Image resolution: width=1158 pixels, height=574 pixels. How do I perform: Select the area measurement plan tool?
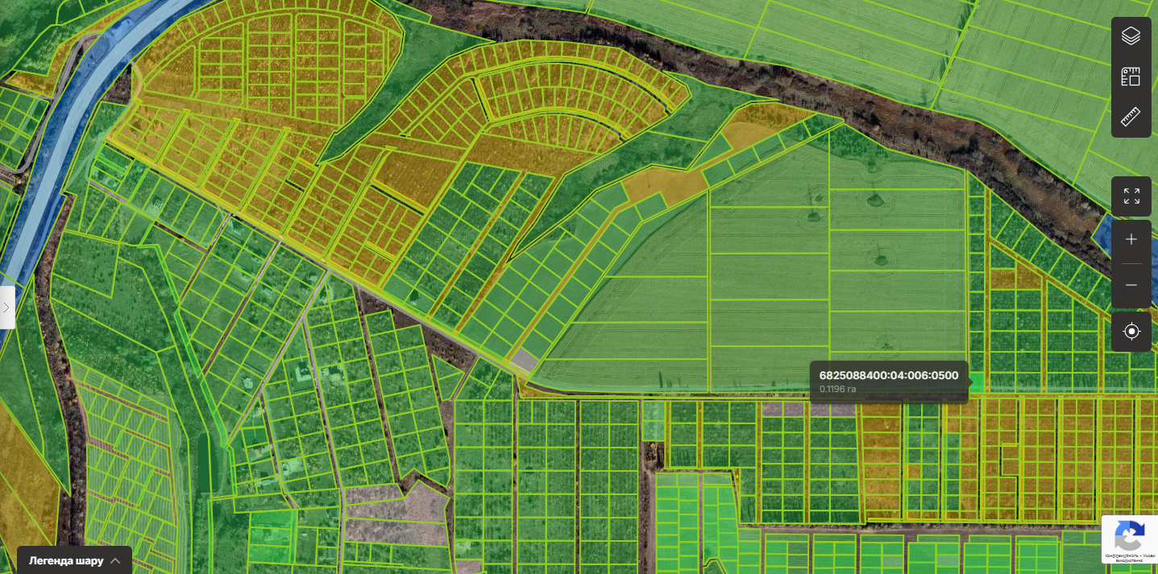point(1131,76)
